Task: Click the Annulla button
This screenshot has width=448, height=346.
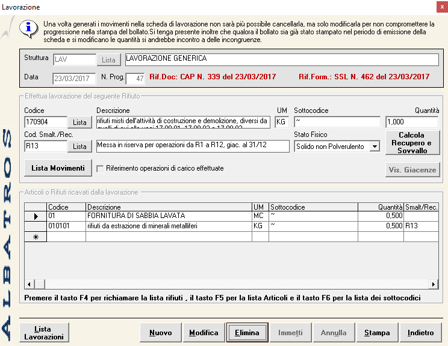Action: point(334,333)
